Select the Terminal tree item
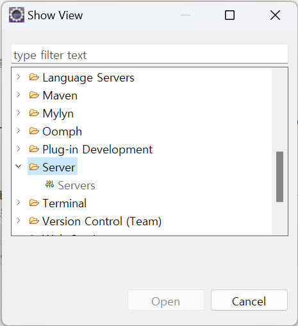 64,203
